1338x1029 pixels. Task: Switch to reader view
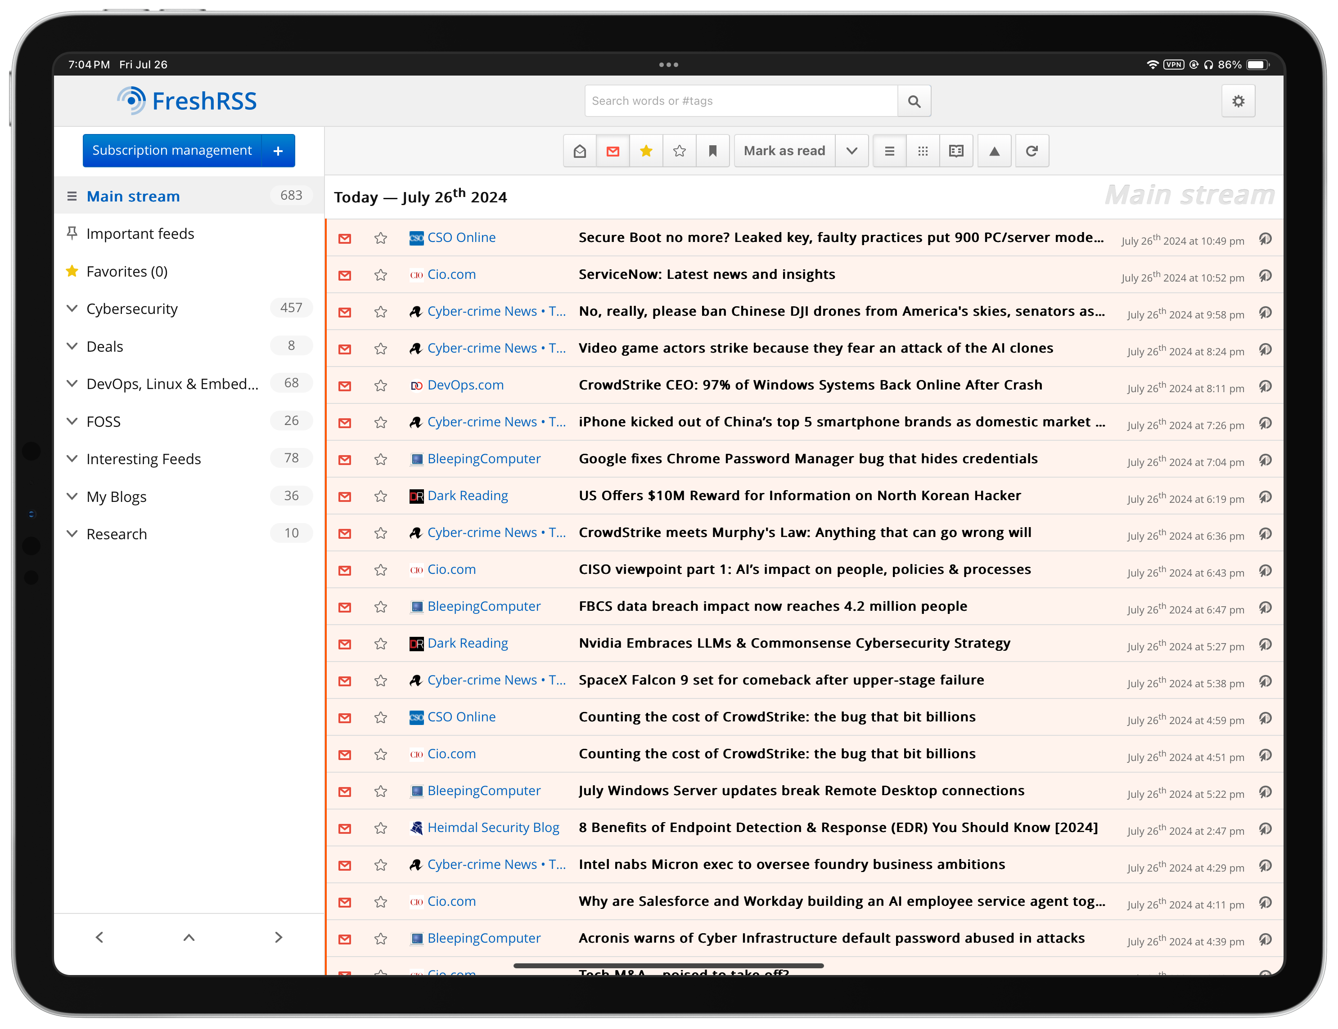(956, 151)
